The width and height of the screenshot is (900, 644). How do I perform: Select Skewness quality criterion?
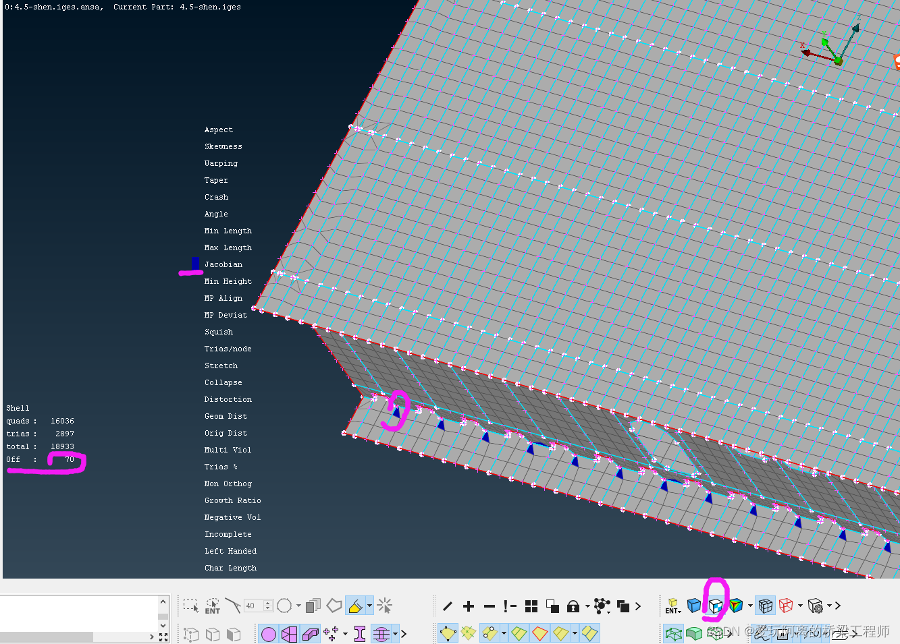point(223,146)
